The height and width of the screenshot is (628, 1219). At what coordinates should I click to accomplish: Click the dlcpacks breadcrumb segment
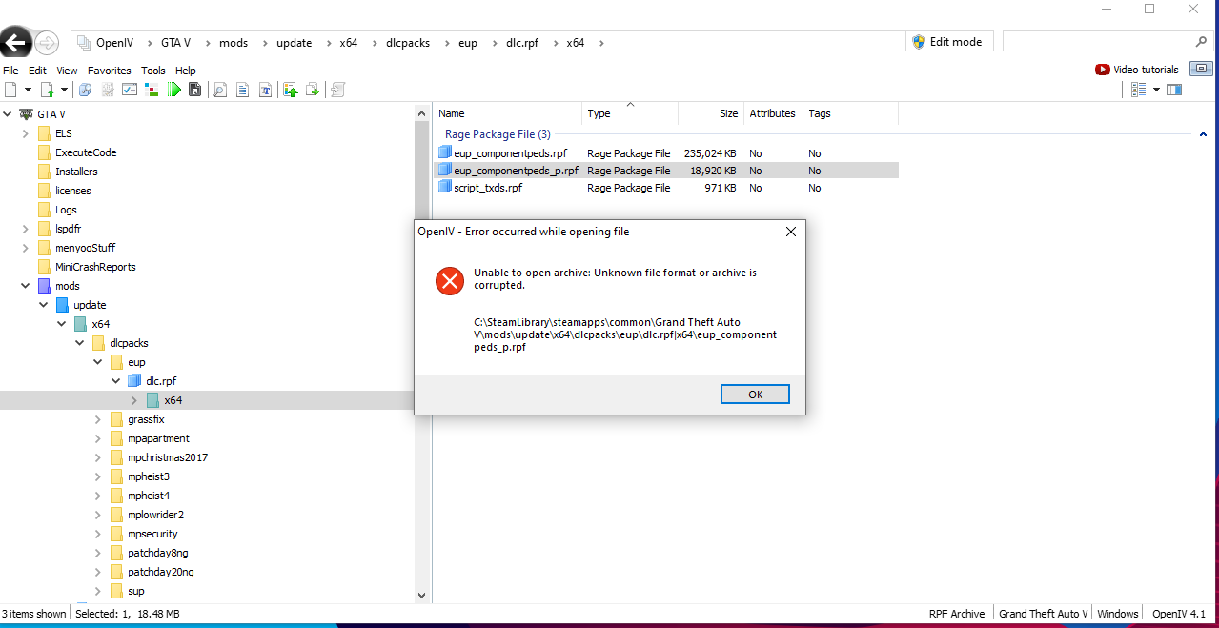[x=410, y=43]
